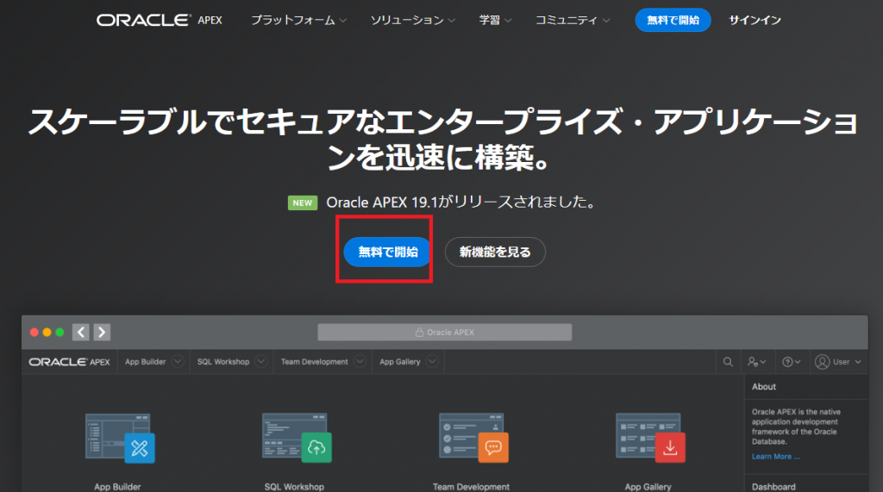Open the プラットフォーム dropdown menu
The height and width of the screenshot is (492, 883).
pos(298,21)
